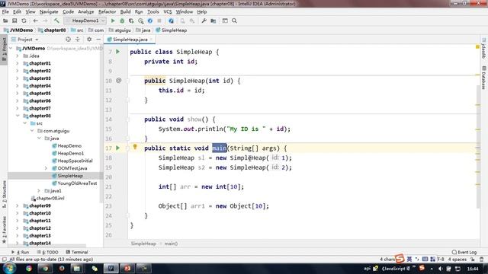Open Project panel gear settings
The height and width of the screenshot is (274, 488).
click(89, 40)
